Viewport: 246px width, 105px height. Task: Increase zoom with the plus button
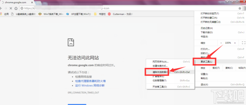[235, 43]
